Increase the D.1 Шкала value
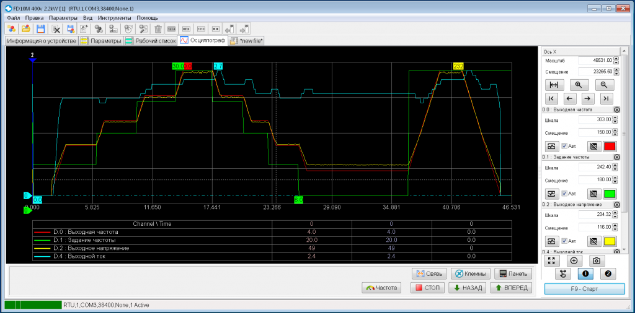Viewport: 635px width, 313px height. click(x=616, y=165)
